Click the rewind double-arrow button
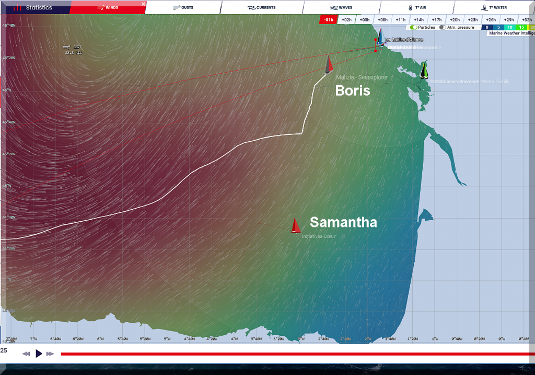This screenshot has width=535, height=375. pos(26,354)
